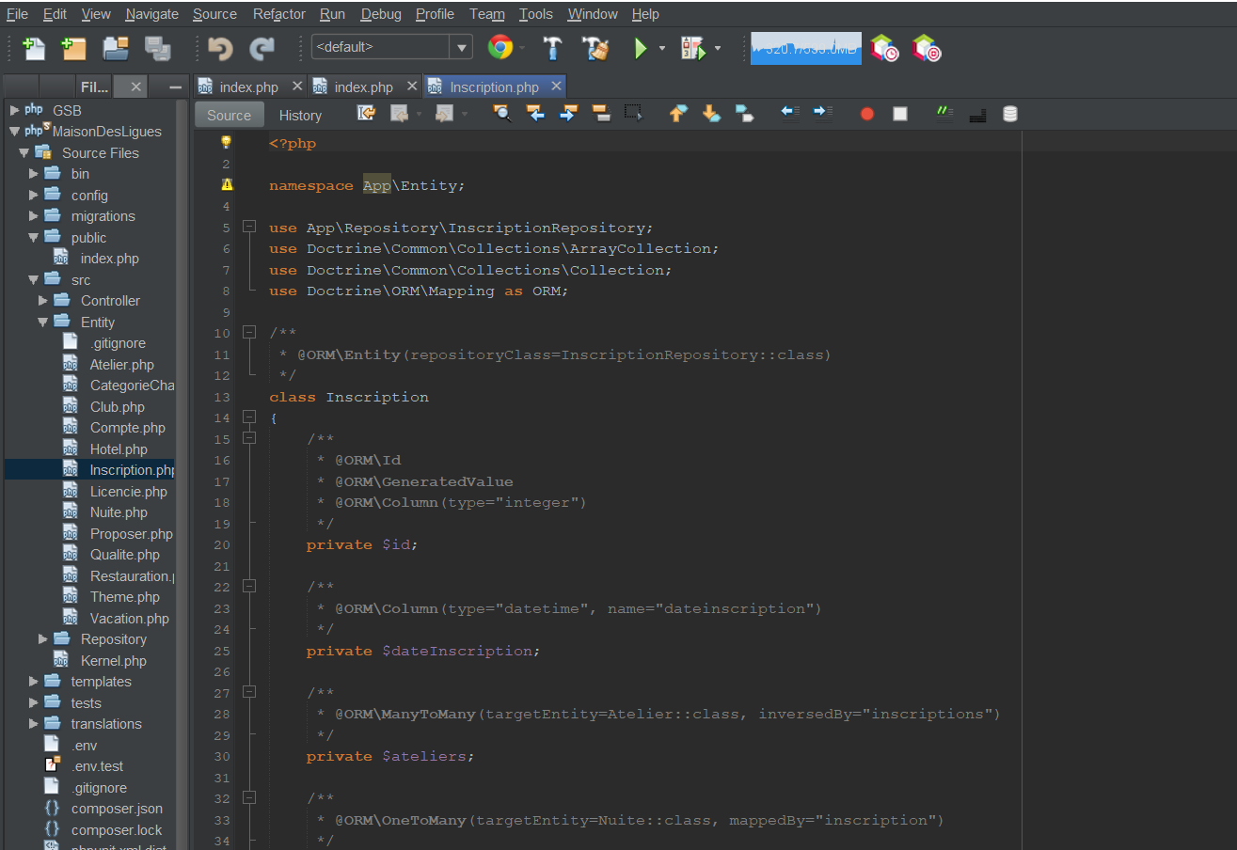
Task: Click the Last Edit icon in editor toolbar
Action: pyautogui.click(x=367, y=114)
